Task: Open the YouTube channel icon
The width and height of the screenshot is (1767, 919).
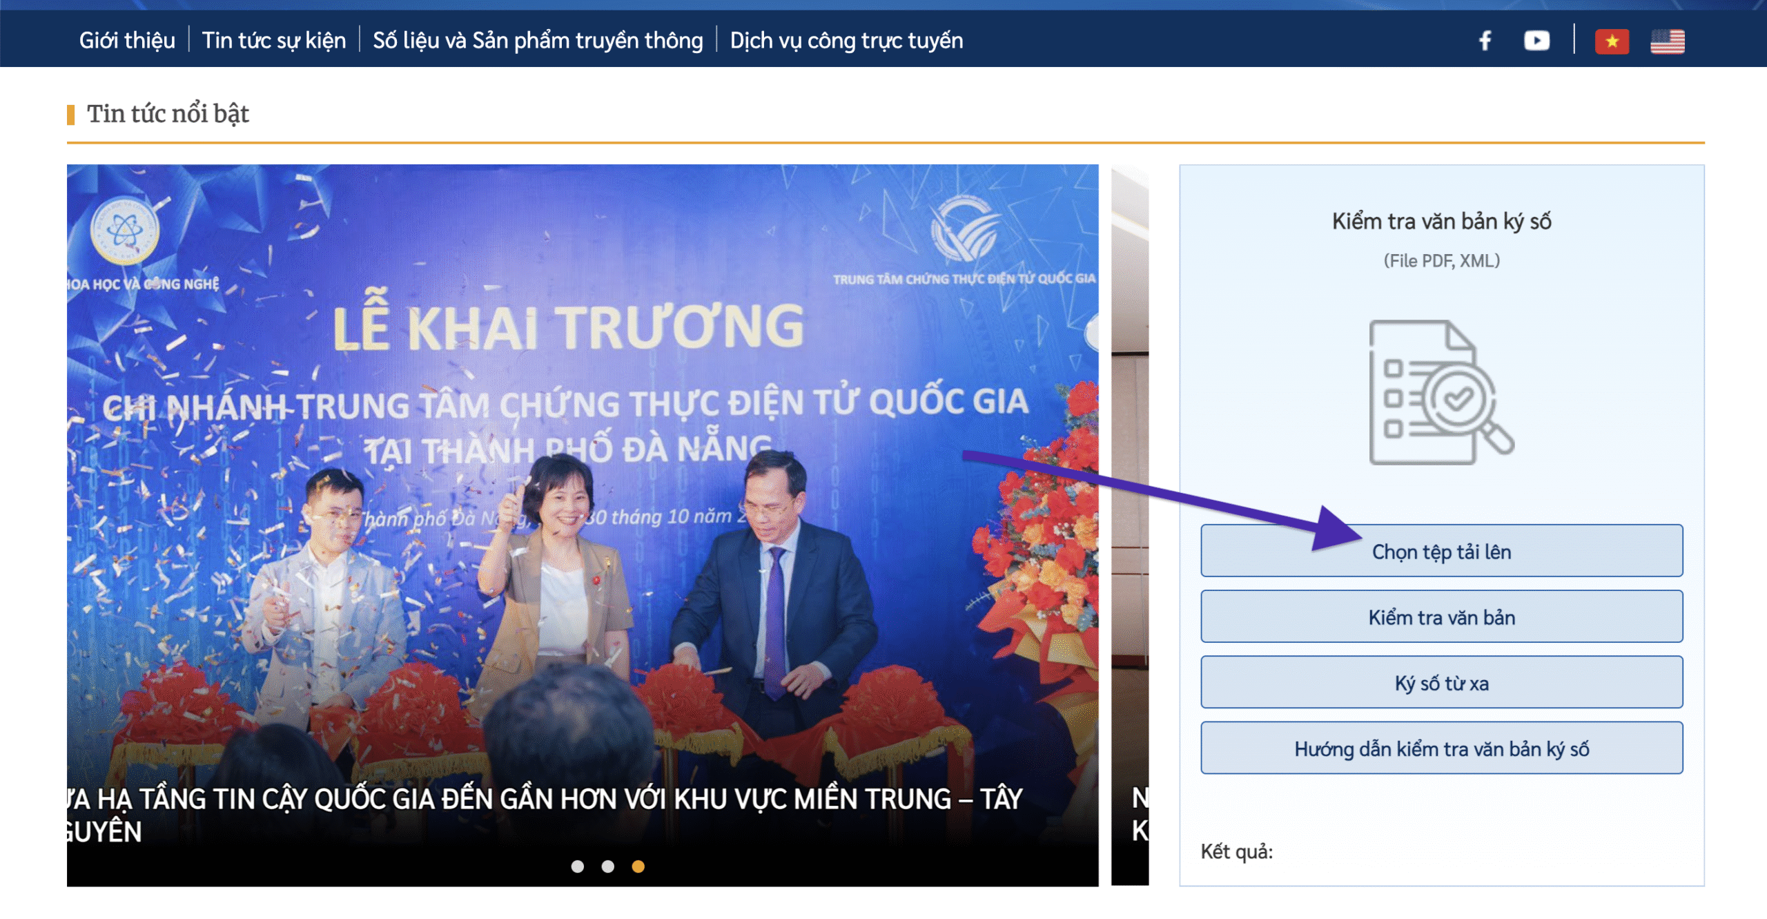Action: pos(1536,41)
